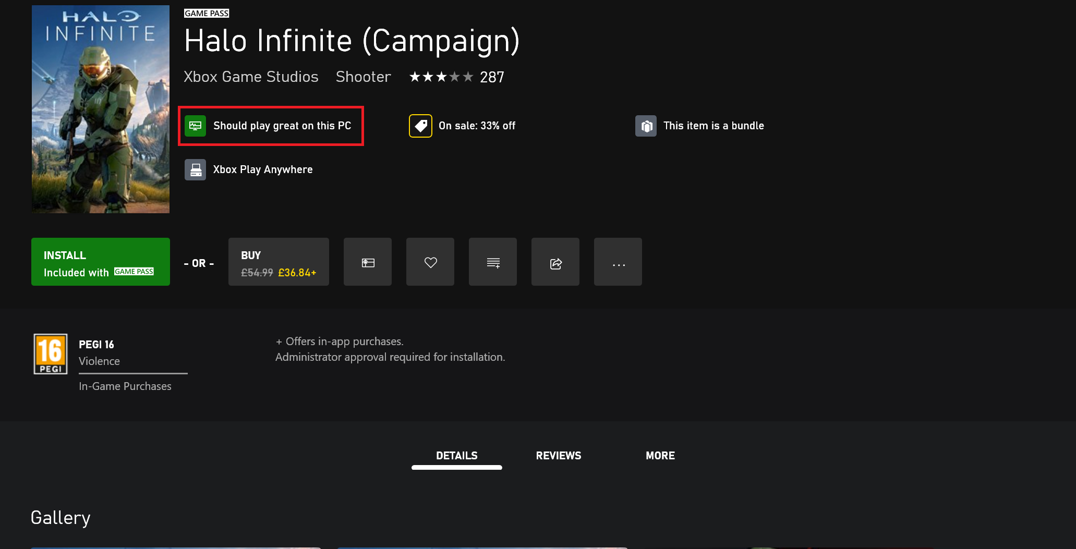Switch to the Reviews tab
Screen dimensions: 1076x549
click(x=559, y=456)
